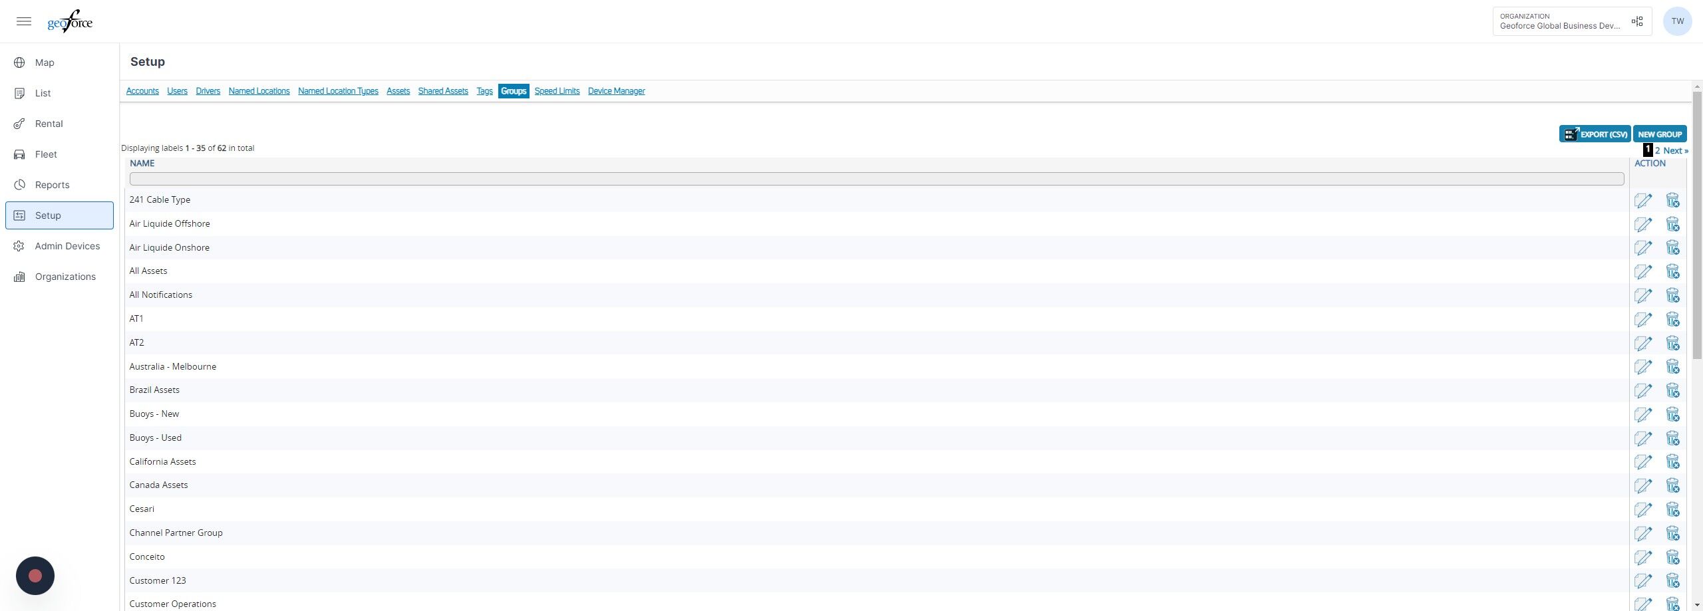Screen dimensions: 1703x611
Task: Click the Name filter input field
Action: tap(877, 179)
